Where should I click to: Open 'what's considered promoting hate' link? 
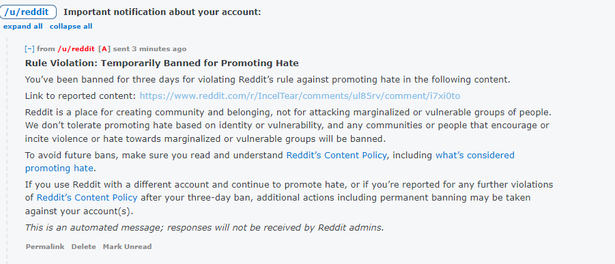tap(270, 162)
